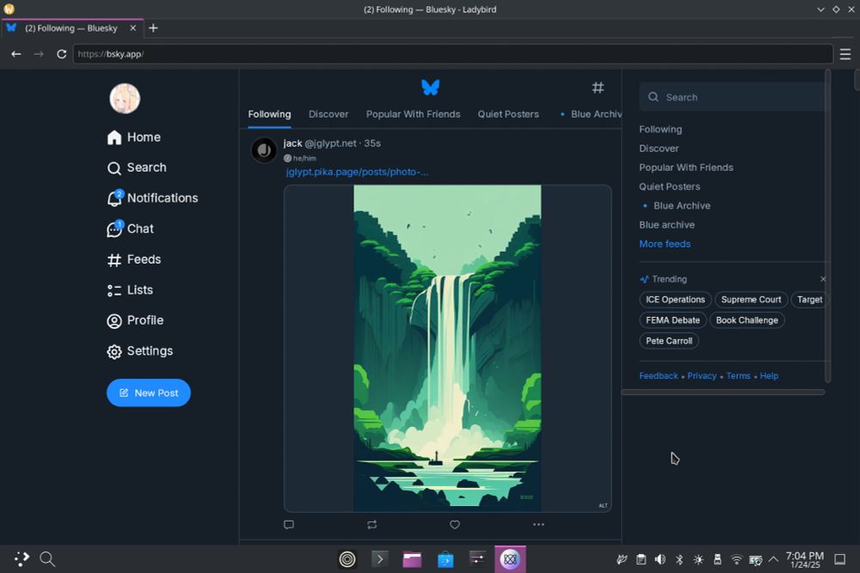Open the FEMA Debate trending topic
860x573 pixels.
click(x=673, y=320)
